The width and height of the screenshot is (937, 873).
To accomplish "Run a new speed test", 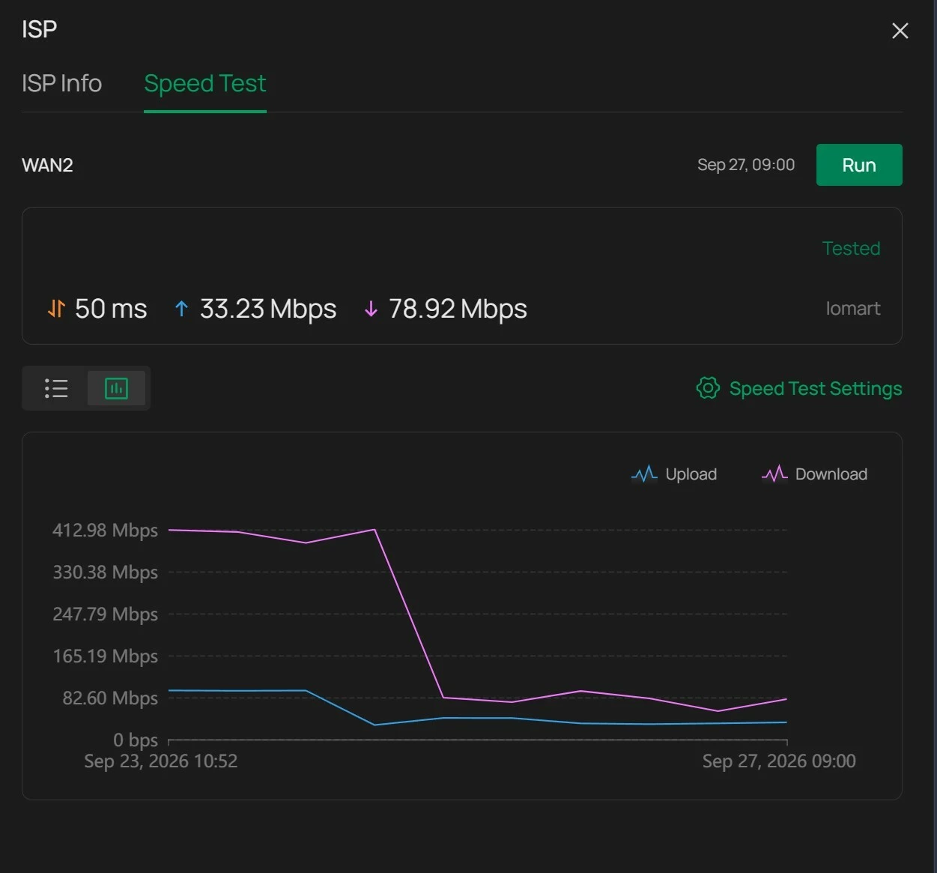I will pos(859,165).
